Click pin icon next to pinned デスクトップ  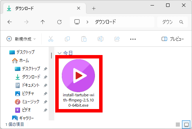(x=46, y=69)
